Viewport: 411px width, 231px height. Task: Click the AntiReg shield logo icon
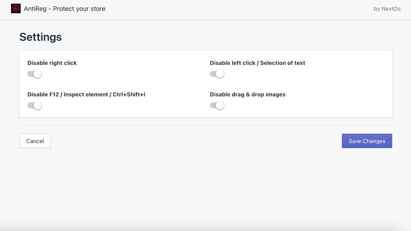click(16, 8)
